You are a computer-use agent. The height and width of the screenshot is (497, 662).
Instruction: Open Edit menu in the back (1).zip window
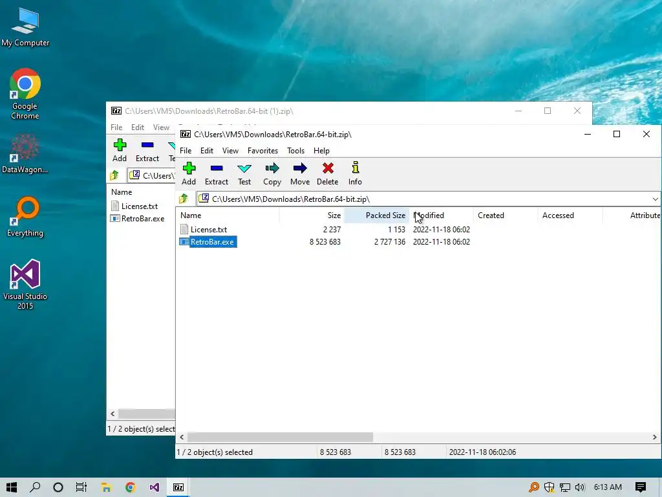(x=137, y=127)
